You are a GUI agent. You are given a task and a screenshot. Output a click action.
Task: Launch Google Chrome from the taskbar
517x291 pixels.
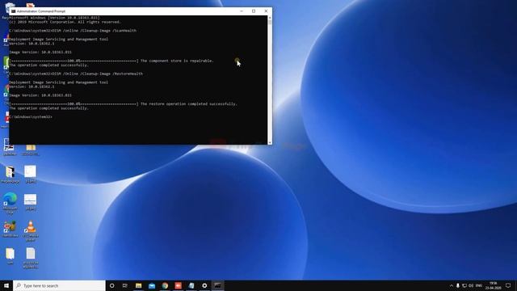point(165,285)
